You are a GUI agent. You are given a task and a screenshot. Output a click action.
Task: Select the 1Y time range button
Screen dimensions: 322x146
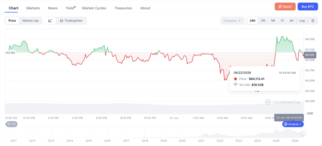[x=282, y=21]
